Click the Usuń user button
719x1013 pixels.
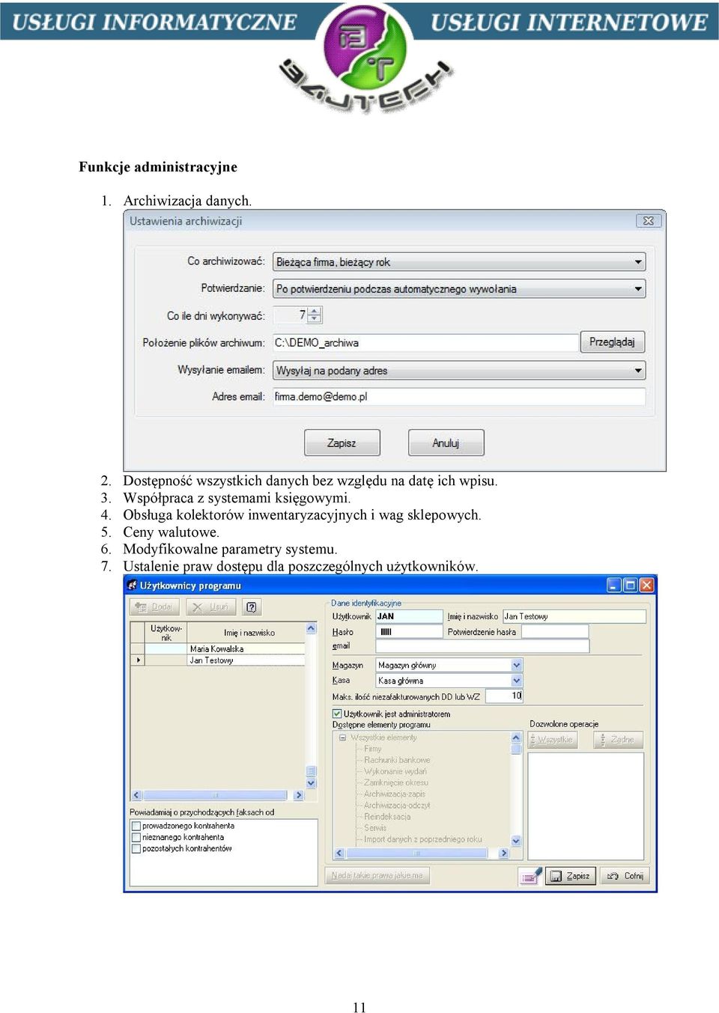click(211, 607)
